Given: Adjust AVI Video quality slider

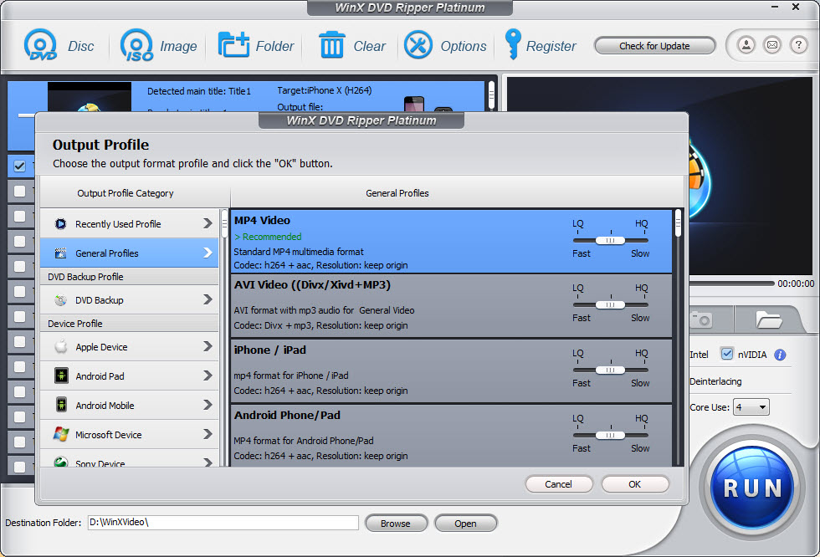Looking at the screenshot, I should pyautogui.click(x=610, y=304).
